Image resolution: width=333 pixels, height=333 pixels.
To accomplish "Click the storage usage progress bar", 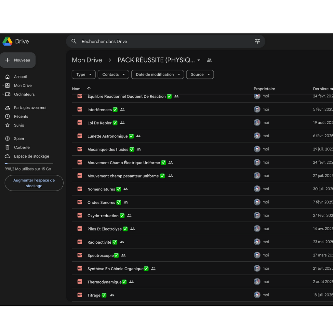I will pyautogui.click(x=29, y=163).
